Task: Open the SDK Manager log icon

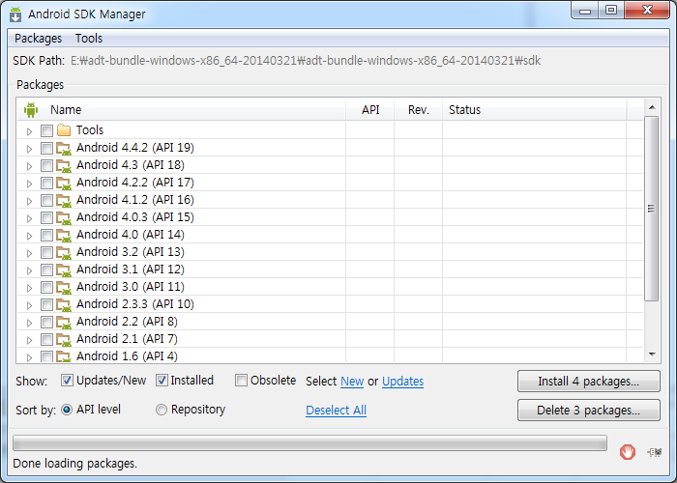Action: click(655, 452)
